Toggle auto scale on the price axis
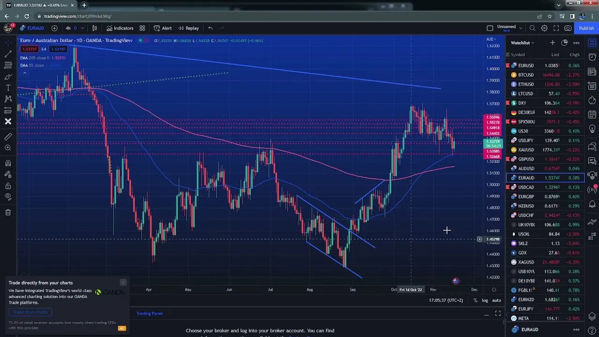The image size is (599, 337). click(x=497, y=300)
